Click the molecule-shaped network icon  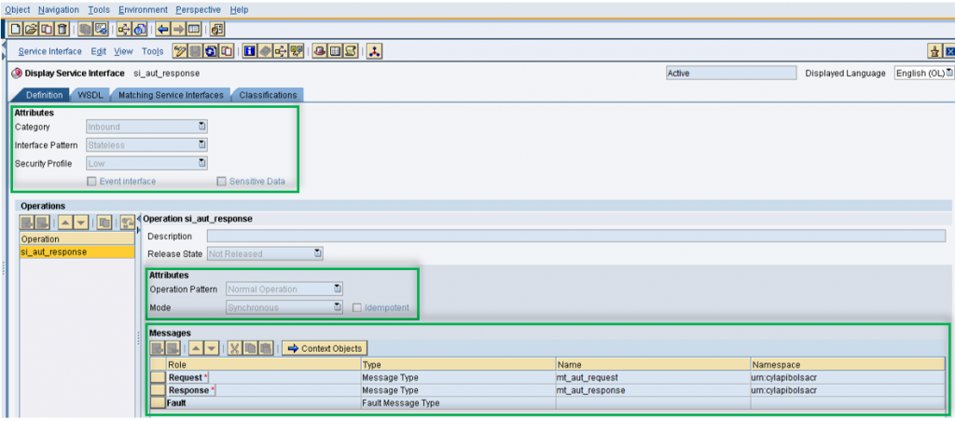click(x=375, y=52)
